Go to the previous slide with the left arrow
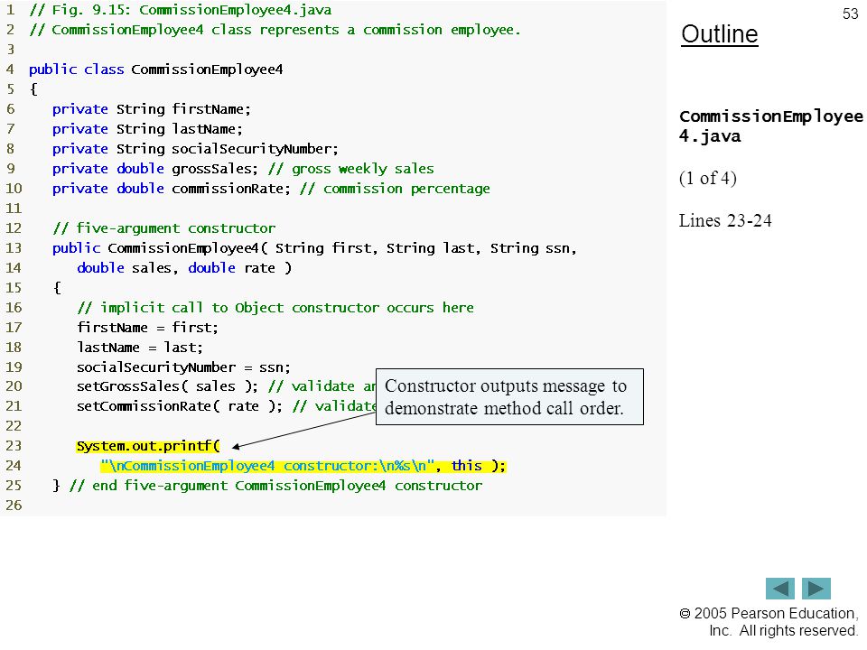 click(x=779, y=588)
